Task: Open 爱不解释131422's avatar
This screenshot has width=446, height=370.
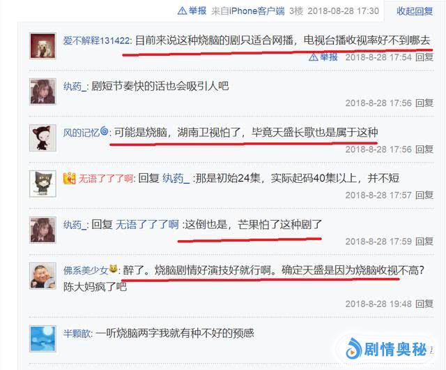Action: [x=43, y=45]
